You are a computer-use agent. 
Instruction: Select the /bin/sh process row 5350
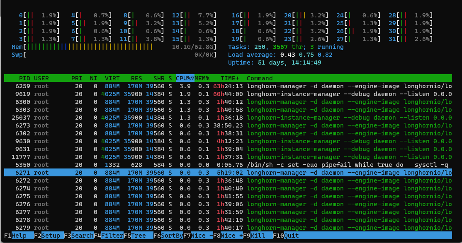[166, 165]
